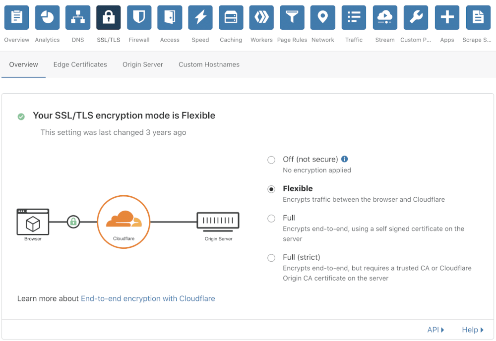Viewport: 496px width, 341px height.
Task: Open the Firewall shield icon
Action: coord(139,18)
